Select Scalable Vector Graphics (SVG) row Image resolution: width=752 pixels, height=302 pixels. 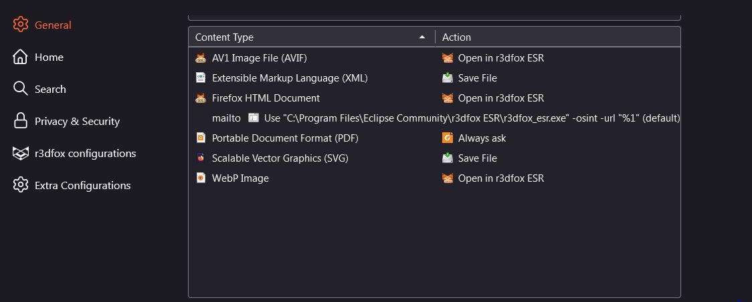(434, 158)
